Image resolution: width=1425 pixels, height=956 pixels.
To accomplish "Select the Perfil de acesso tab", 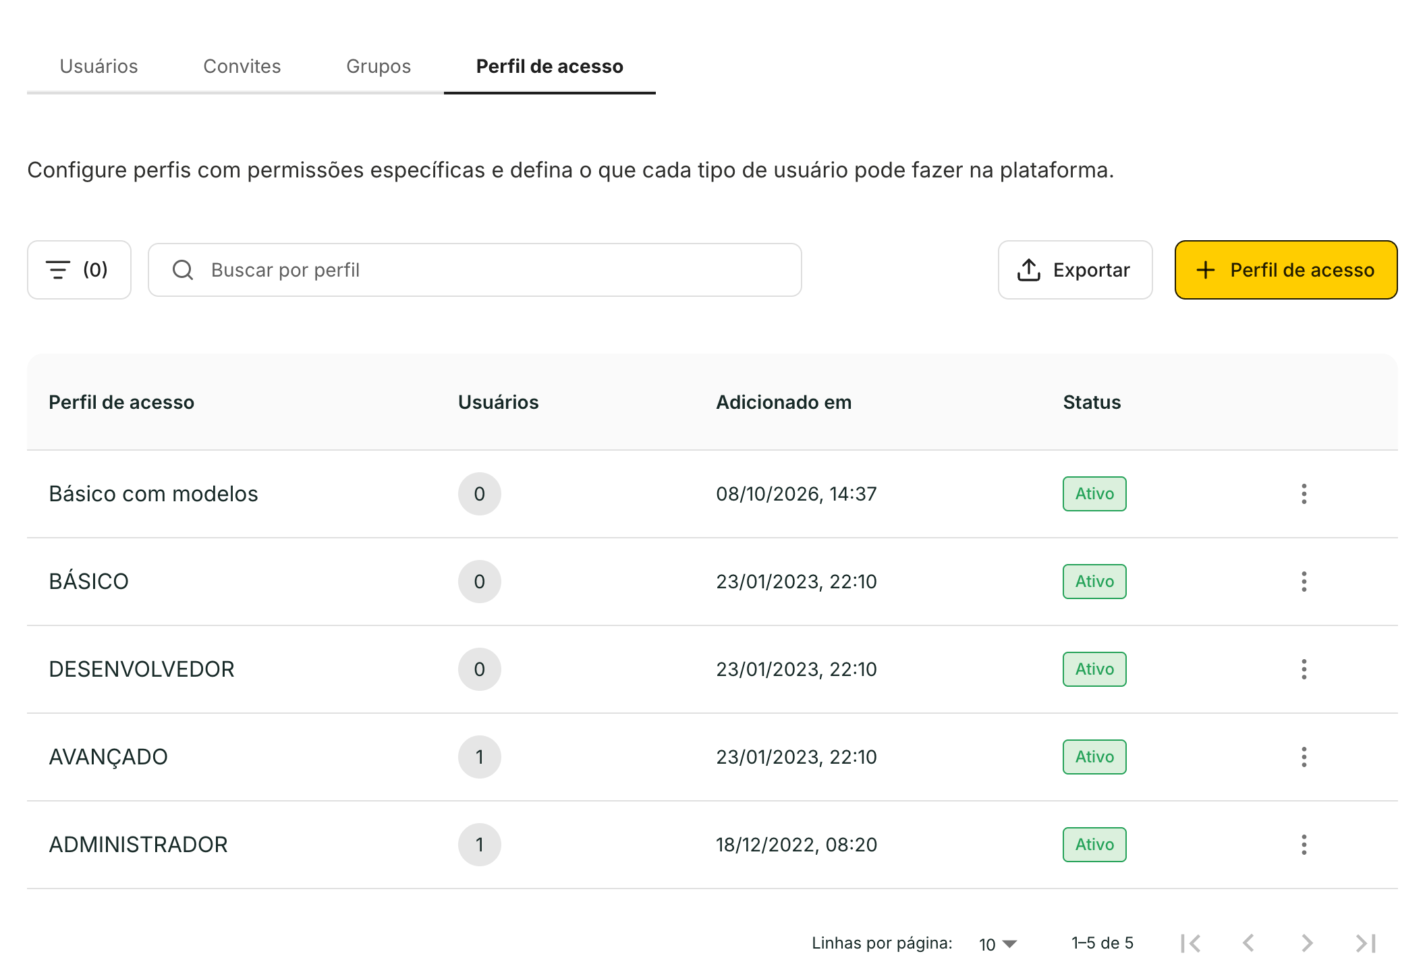I will pyautogui.click(x=550, y=66).
